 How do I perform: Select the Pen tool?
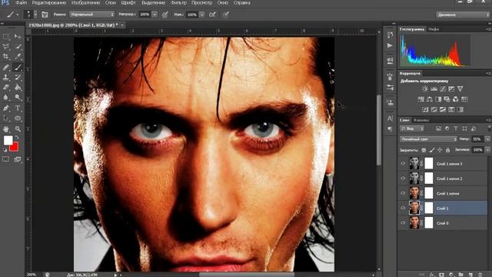pos(5,108)
